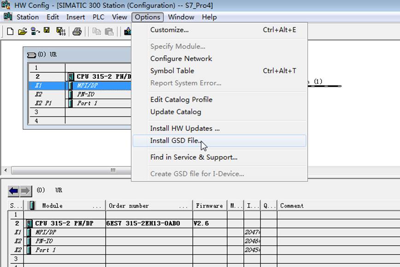Open the Symbol Table option
Screen dimensions: 400x267
[x=172, y=70]
